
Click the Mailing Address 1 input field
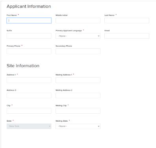point(78,80)
